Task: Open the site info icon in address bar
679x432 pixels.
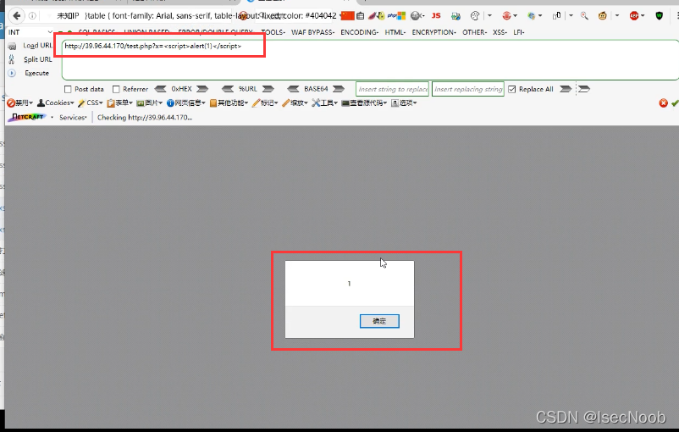Action: 32,16
